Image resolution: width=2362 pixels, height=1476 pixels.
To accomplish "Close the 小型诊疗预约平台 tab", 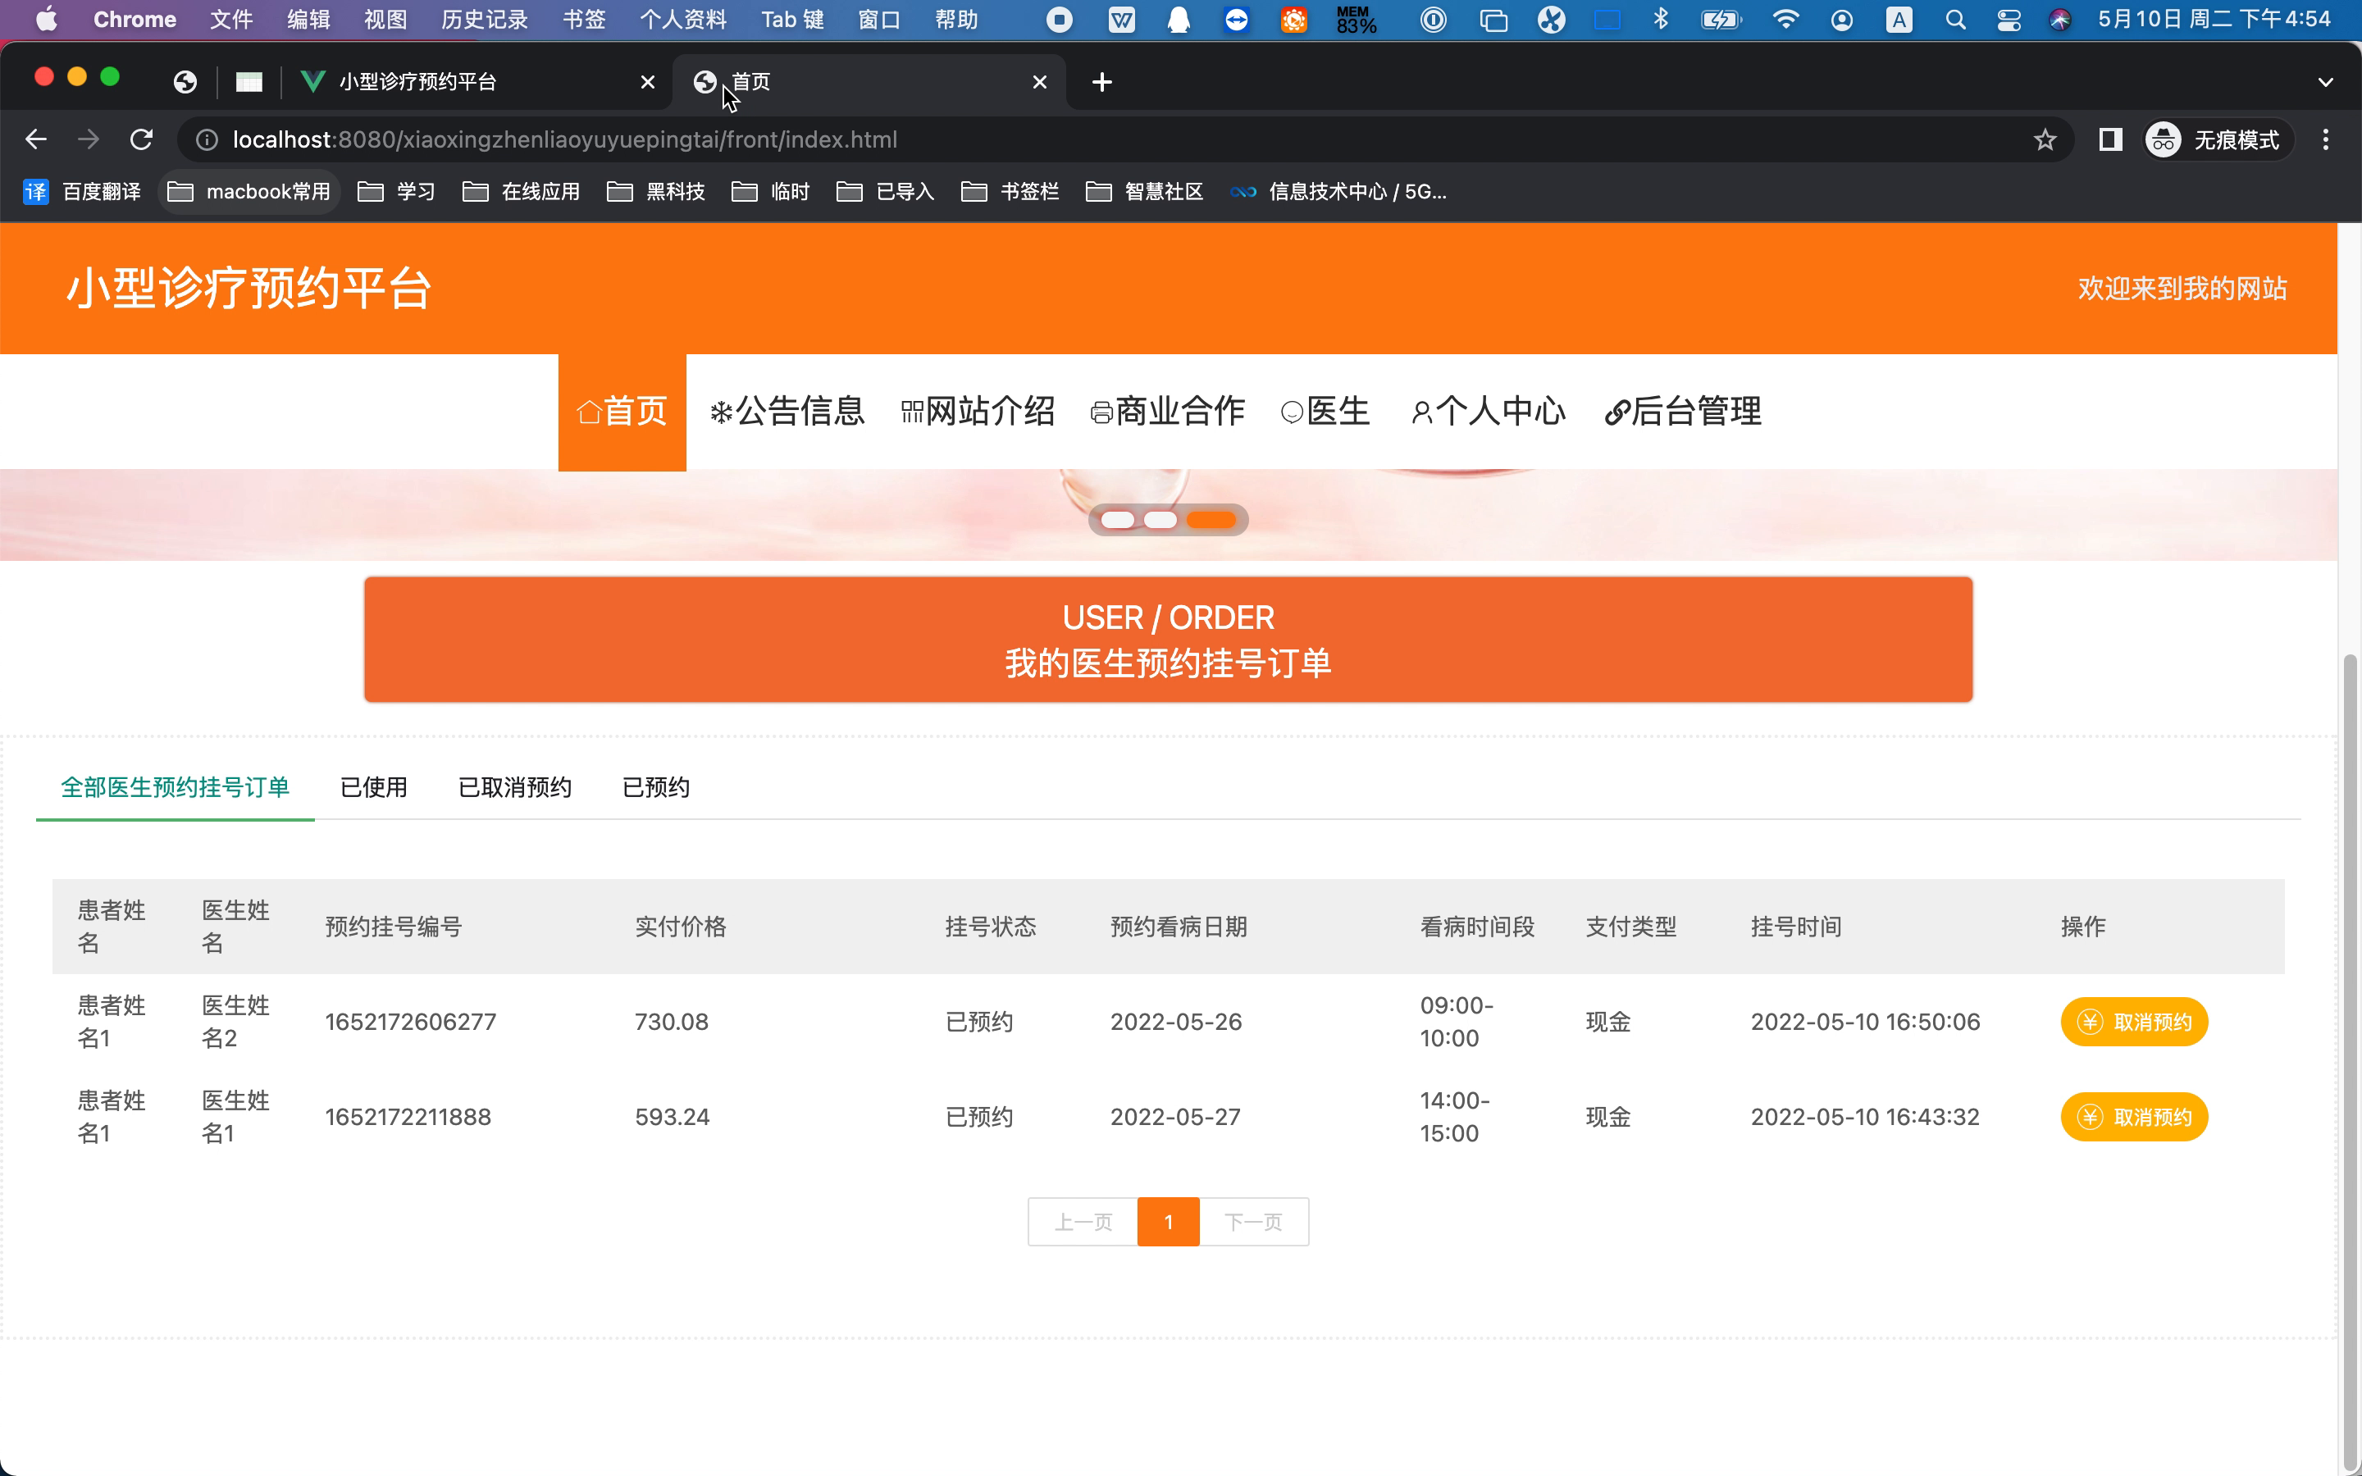I will (647, 82).
